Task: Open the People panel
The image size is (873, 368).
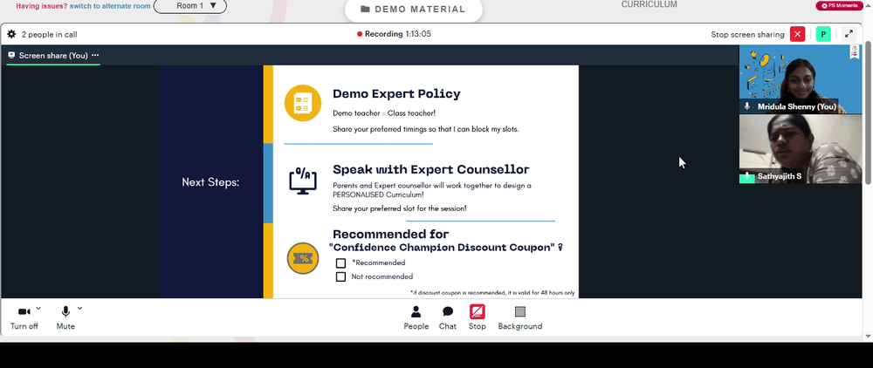Action: [x=416, y=318]
